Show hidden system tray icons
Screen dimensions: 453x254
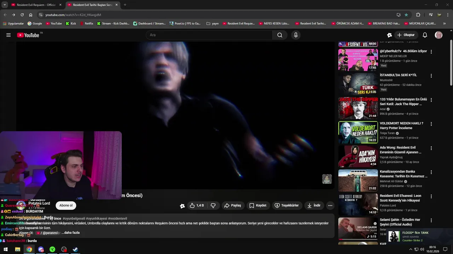coord(411,249)
